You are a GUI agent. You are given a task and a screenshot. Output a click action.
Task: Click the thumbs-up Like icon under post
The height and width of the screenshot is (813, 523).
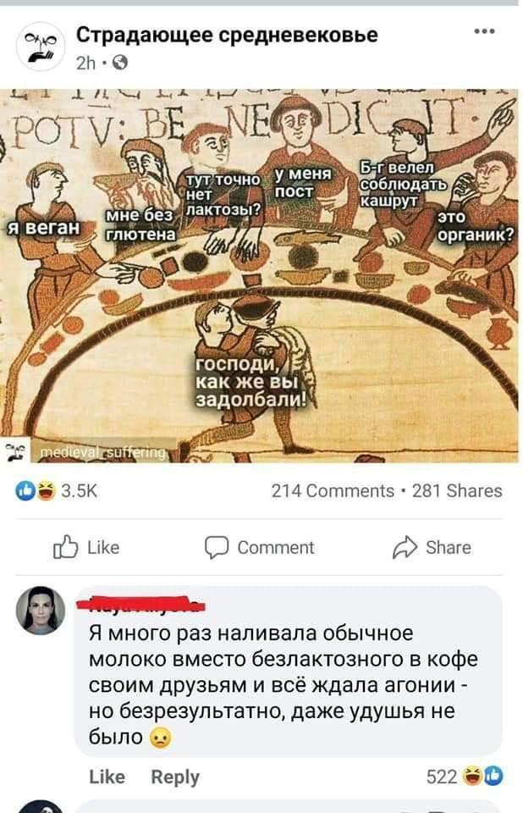pos(66,547)
